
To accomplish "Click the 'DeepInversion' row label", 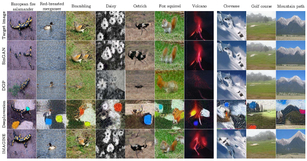I will (4, 114).
